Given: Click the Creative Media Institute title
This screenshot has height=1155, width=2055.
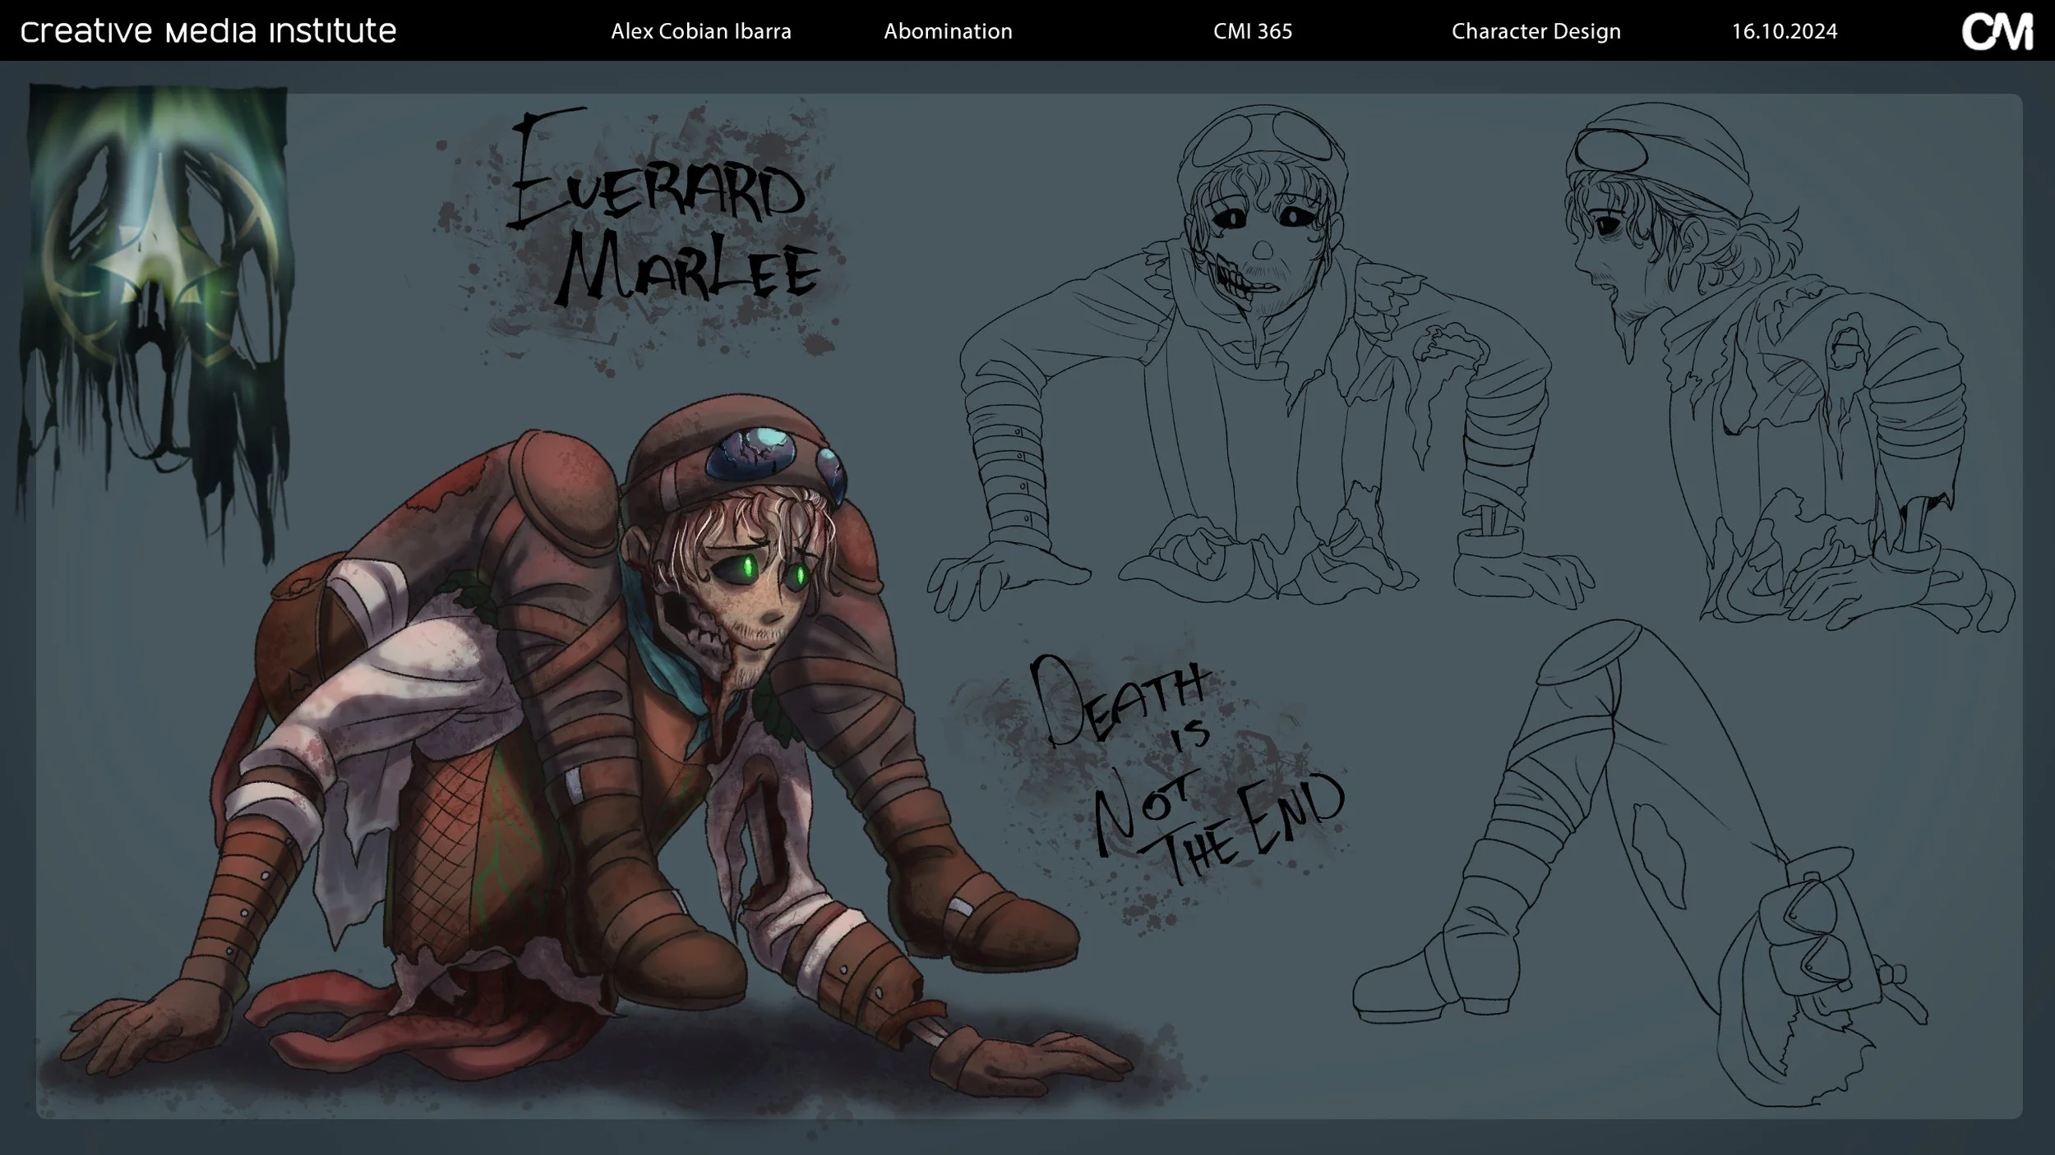Looking at the screenshot, I should point(208,31).
